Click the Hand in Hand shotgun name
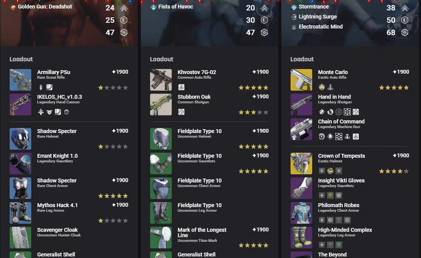Viewport: 421px width, 258px height. 334,97
